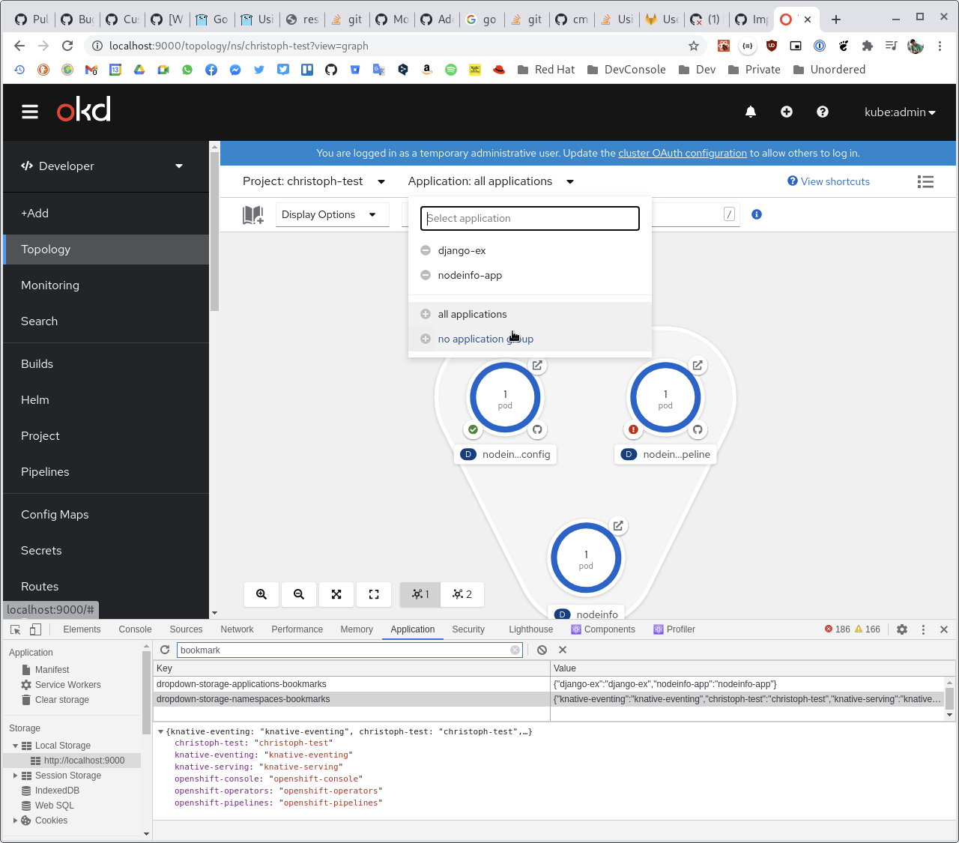The image size is (959, 843).
Task: Open the Network tab in DevTools
Action: click(x=237, y=629)
